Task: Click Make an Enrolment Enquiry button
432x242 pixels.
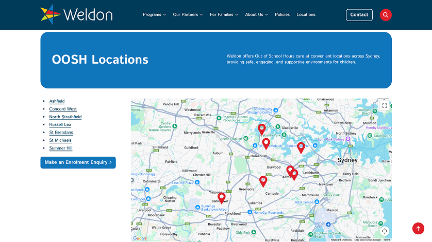Action: 78,162
